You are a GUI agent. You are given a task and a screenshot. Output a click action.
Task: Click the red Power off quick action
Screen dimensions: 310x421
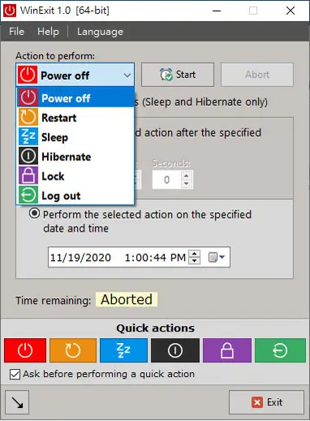click(25, 350)
